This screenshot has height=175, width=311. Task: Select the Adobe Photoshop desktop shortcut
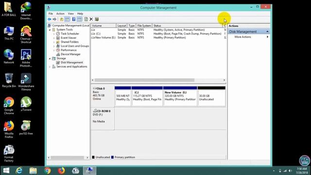(x=26, y=58)
